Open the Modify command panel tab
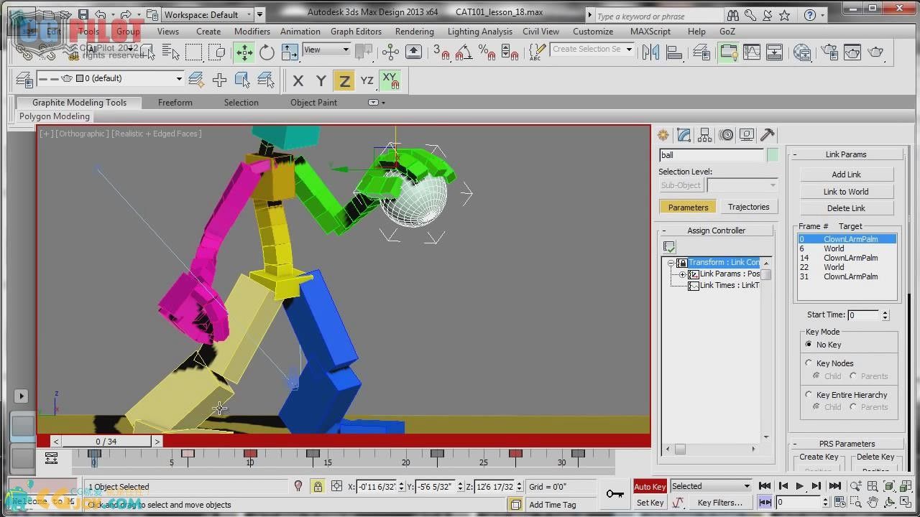This screenshot has height=517, width=920. (x=684, y=135)
